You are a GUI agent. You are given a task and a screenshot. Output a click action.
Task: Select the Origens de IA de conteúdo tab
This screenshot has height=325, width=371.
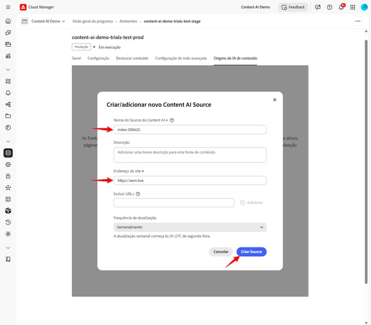pos(235,58)
